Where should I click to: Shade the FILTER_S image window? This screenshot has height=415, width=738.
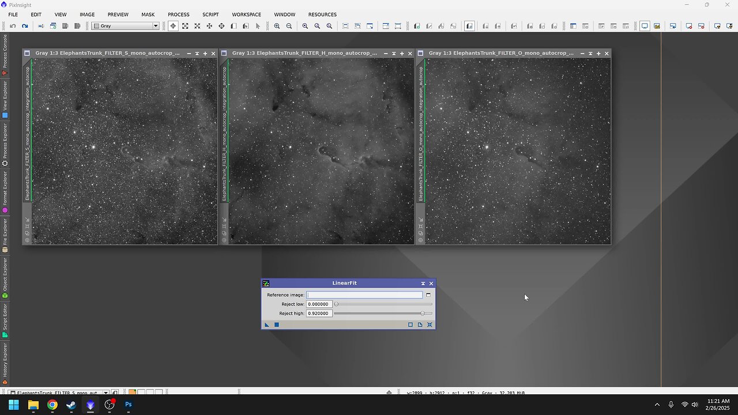(197, 54)
